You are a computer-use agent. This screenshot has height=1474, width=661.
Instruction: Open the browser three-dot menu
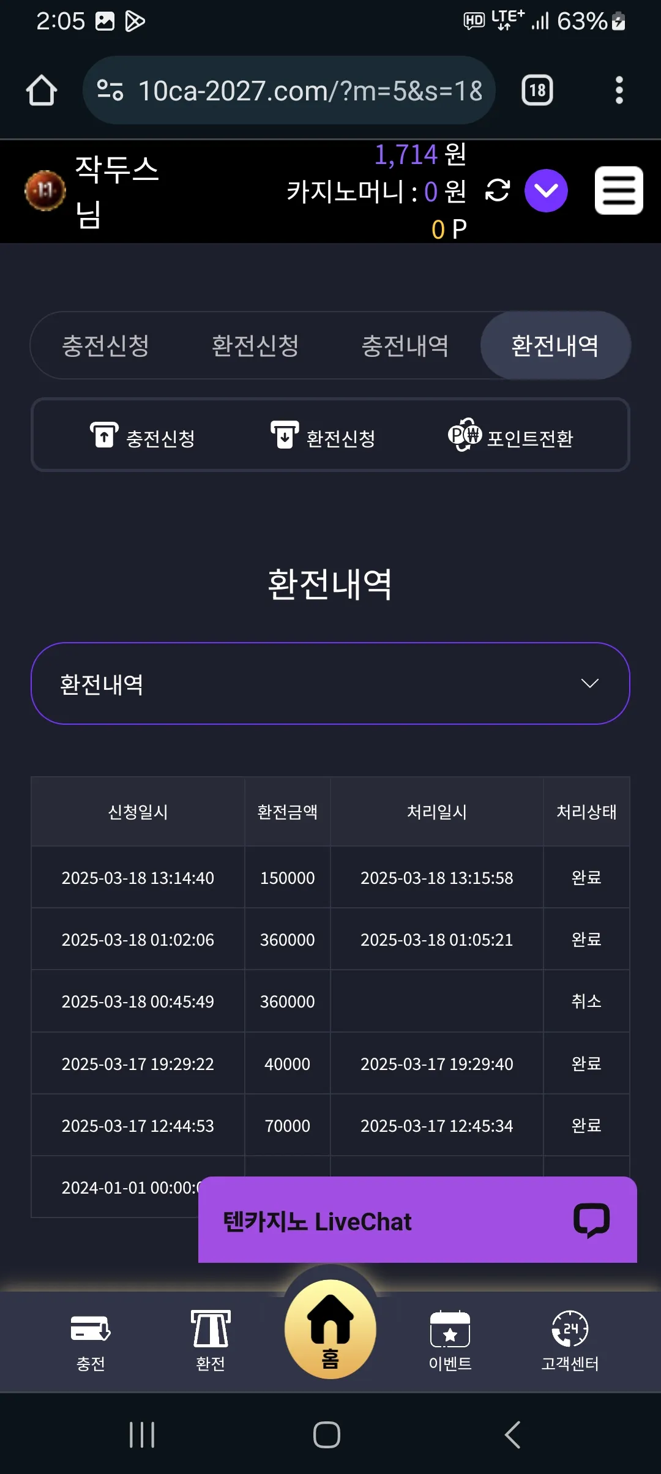click(x=619, y=91)
